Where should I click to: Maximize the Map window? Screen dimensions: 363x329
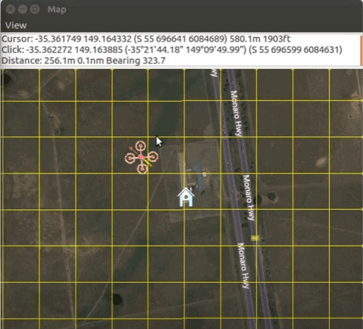35,10
